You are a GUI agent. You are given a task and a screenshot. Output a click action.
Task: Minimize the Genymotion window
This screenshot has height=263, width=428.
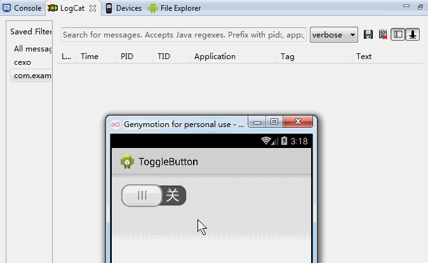click(257, 122)
